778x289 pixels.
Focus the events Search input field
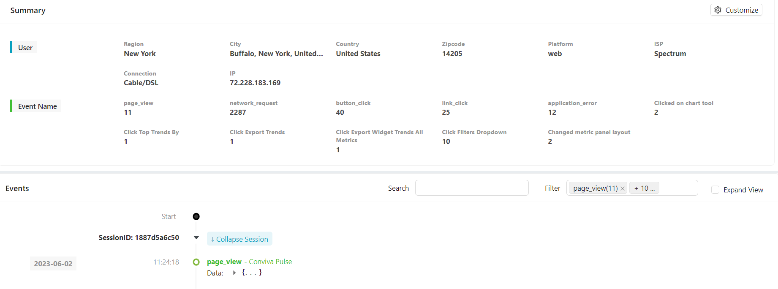click(x=471, y=188)
